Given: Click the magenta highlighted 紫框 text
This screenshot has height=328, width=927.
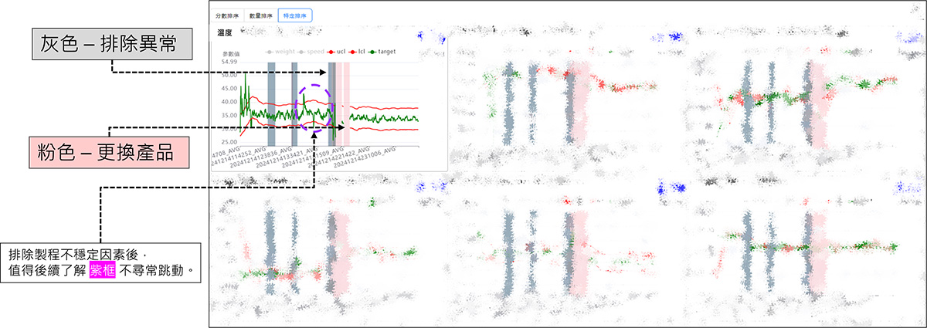Looking at the screenshot, I should click(x=102, y=271).
